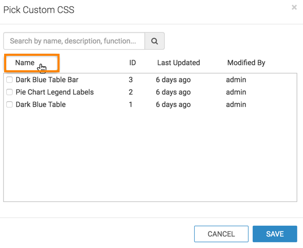Click the CANCEL button
Image resolution: width=303 pixels, height=248 pixels.
(221, 234)
